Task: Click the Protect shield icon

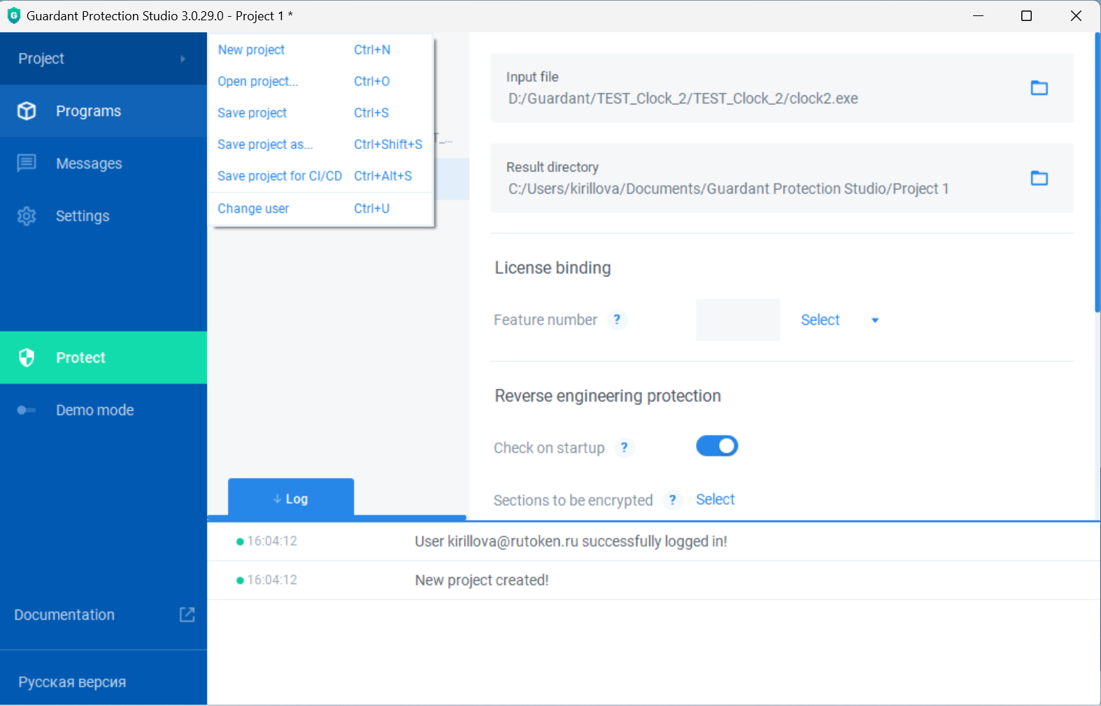Action: click(27, 358)
